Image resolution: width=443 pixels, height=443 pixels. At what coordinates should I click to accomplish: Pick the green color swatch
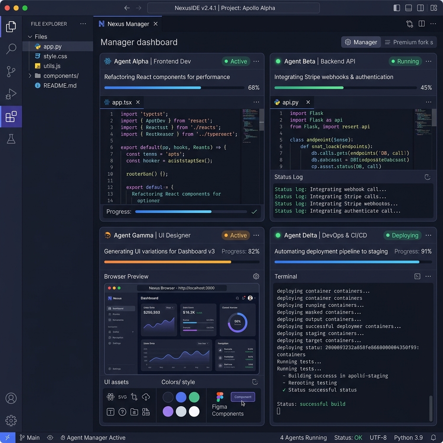pyautogui.click(x=194, y=397)
